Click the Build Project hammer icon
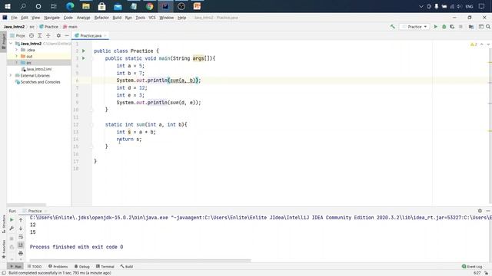Screen dimensions: 492x276 point(393,27)
